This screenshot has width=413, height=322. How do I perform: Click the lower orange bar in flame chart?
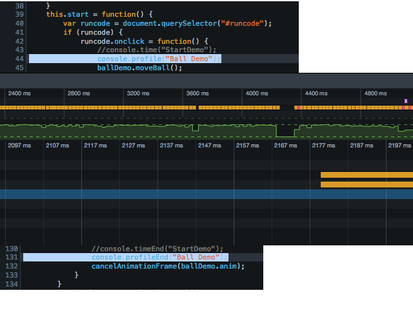366,185
